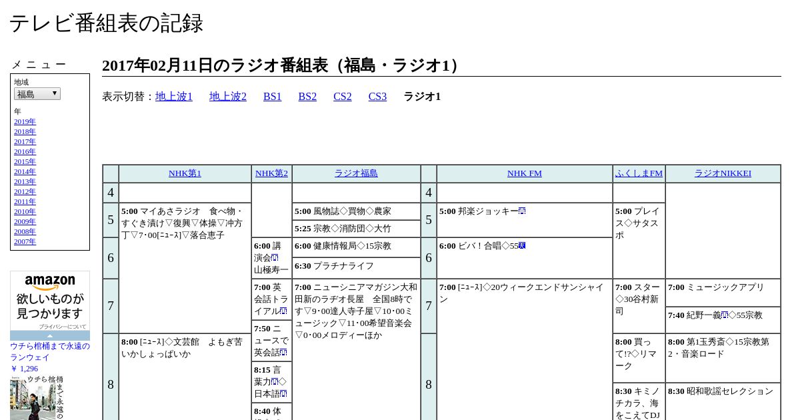Open the 2013年 archive link

coord(25,181)
